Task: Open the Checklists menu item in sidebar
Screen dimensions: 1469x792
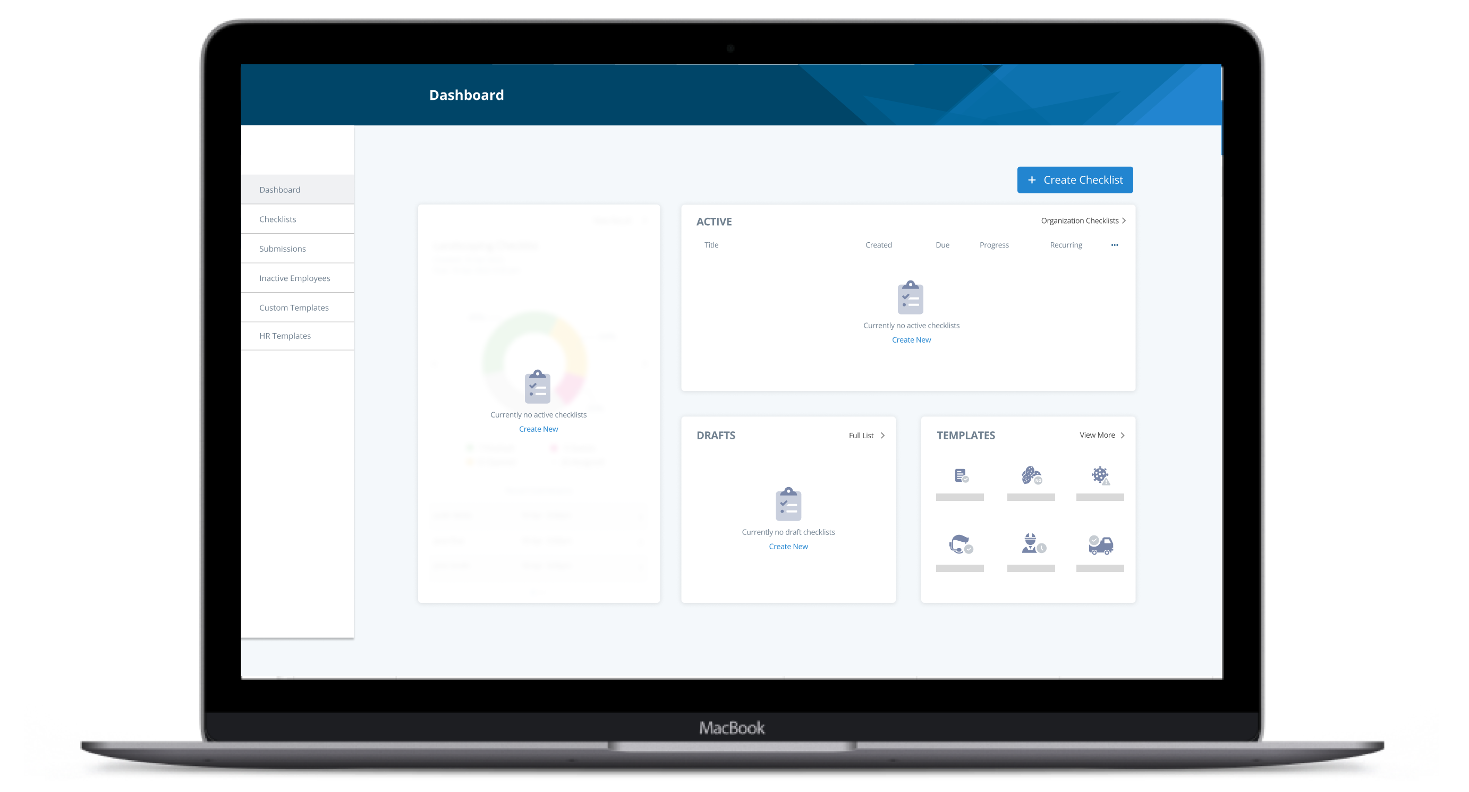Action: 276,218
